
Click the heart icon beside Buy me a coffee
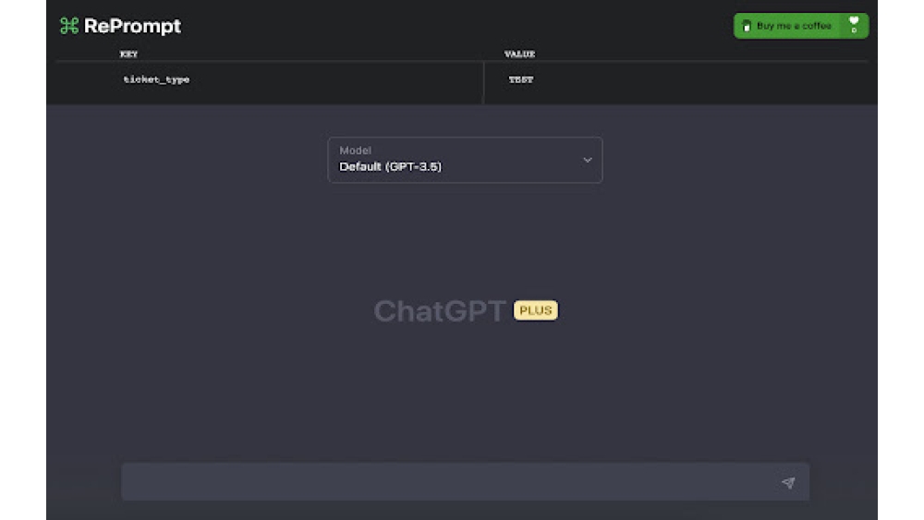click(x=853, y=21)
